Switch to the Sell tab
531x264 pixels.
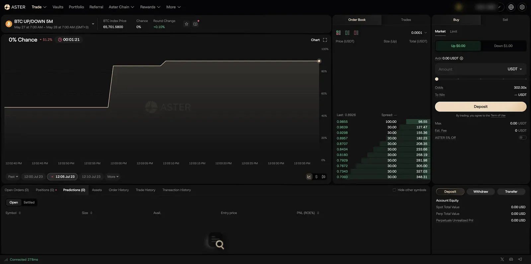[505, 20]
